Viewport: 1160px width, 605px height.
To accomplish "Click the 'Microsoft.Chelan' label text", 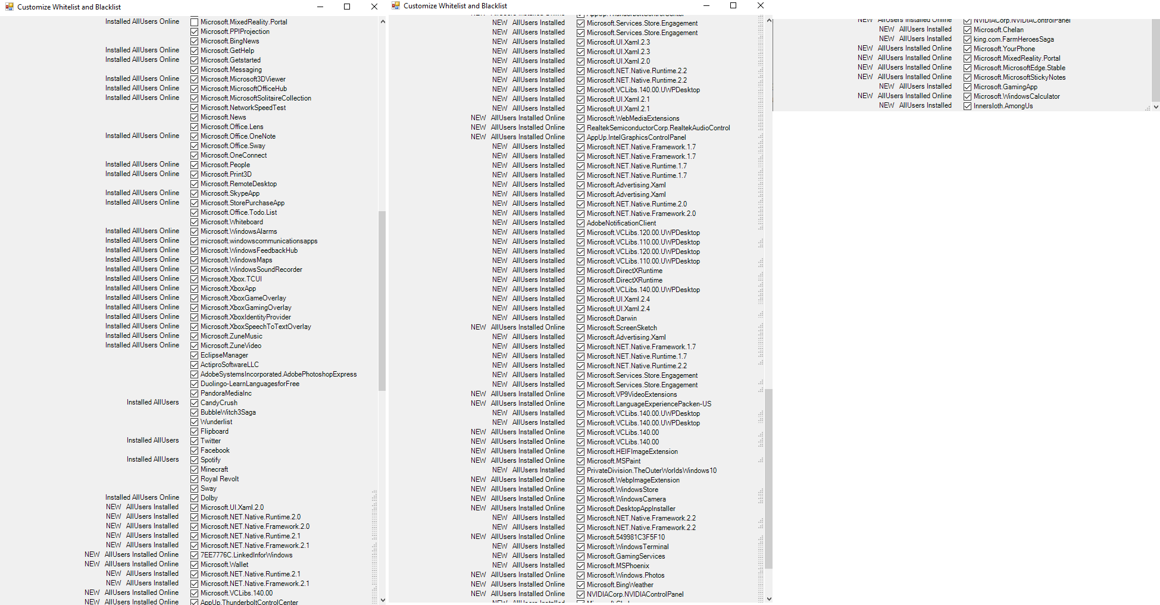I will click(x=999, y=30).
